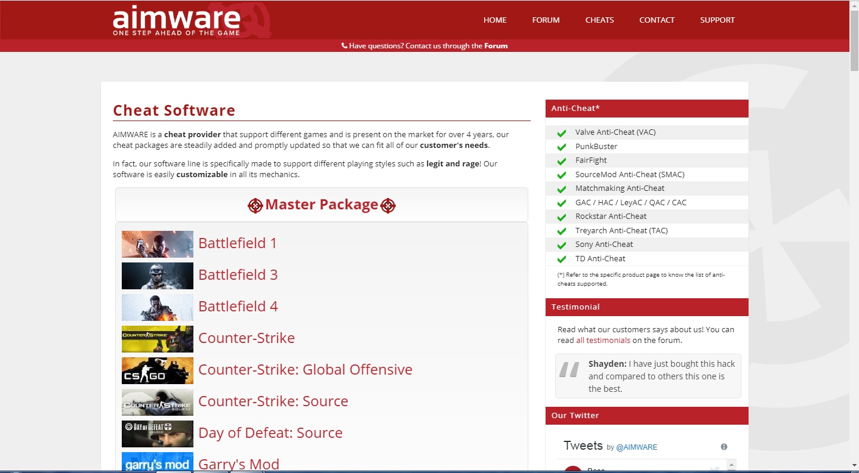Click the left crosshair icon beside Master Package
This screenshot has width=859, height=473.
coord(255,205)
